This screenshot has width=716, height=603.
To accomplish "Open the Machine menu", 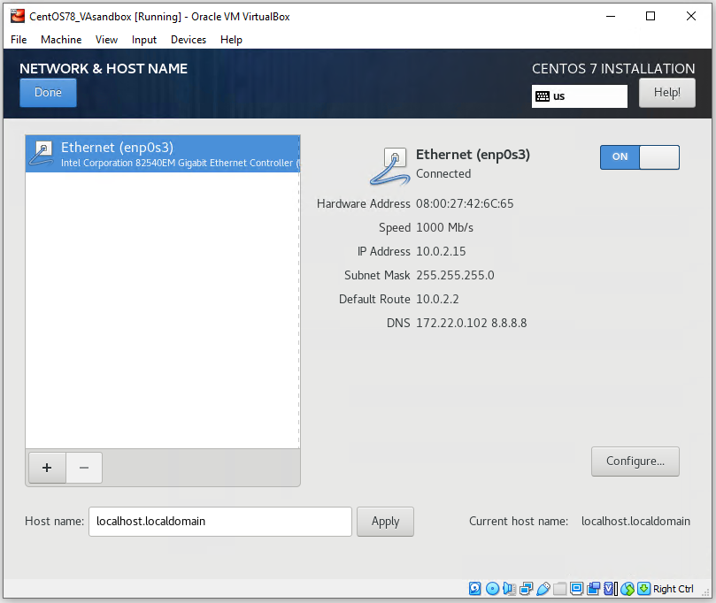I will [x=61, y=40].
